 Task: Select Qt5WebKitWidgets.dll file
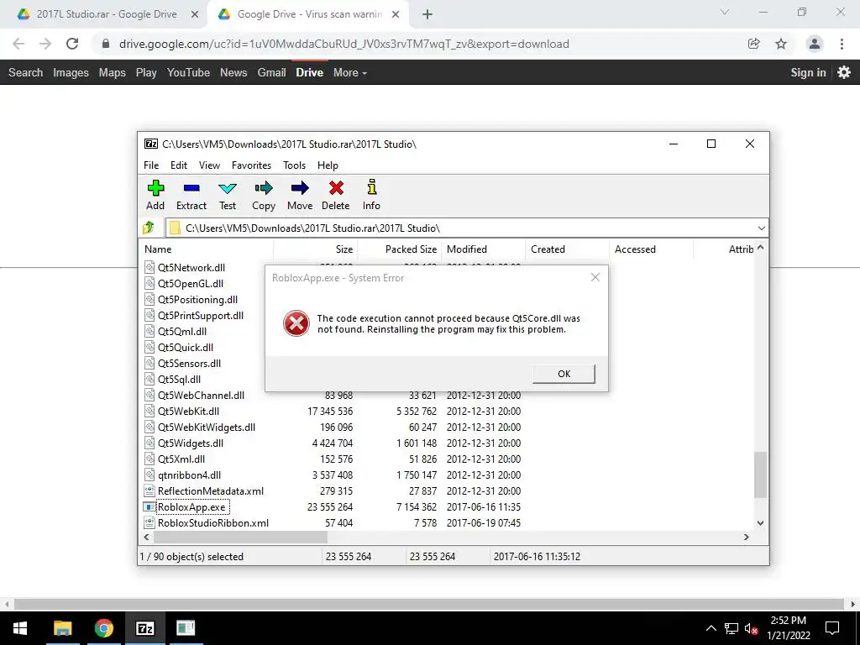(x=207, y=427)
